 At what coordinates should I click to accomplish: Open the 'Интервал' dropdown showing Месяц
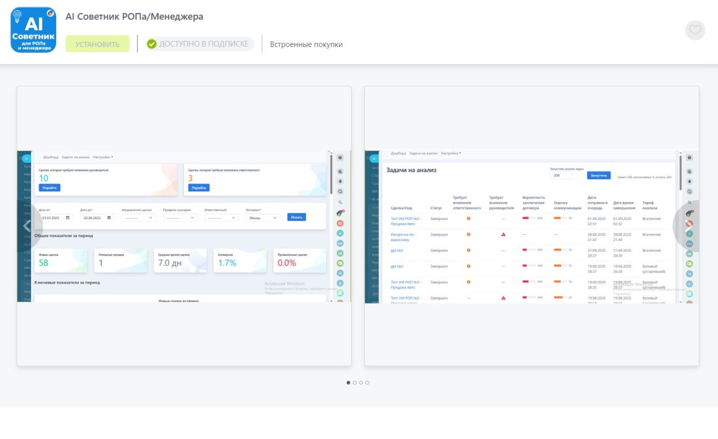[263, 218]
